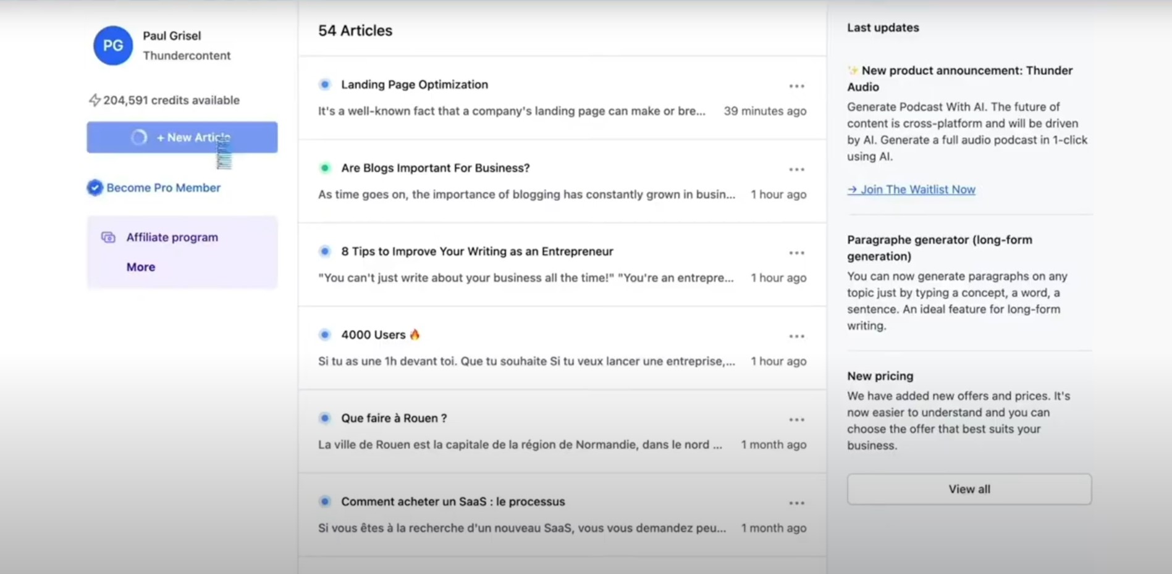Viewport: 1172px width, 574px height.
Task: Click the Thundercontent workspace name
Action: point(187,56)
